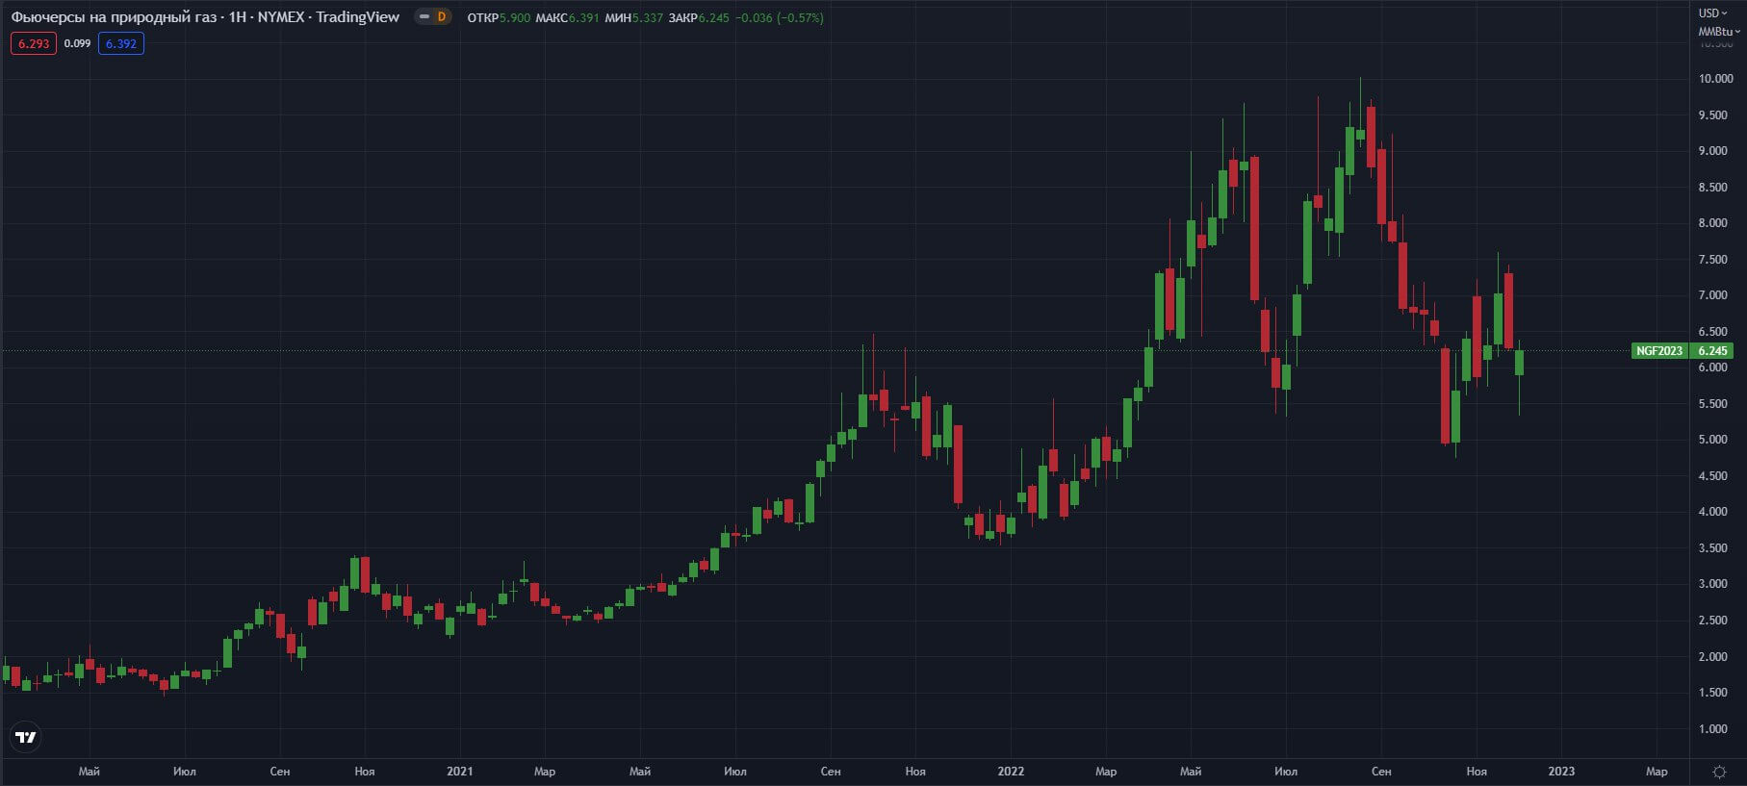Click the ОТКР open value 5.900

tap(515, 17)
